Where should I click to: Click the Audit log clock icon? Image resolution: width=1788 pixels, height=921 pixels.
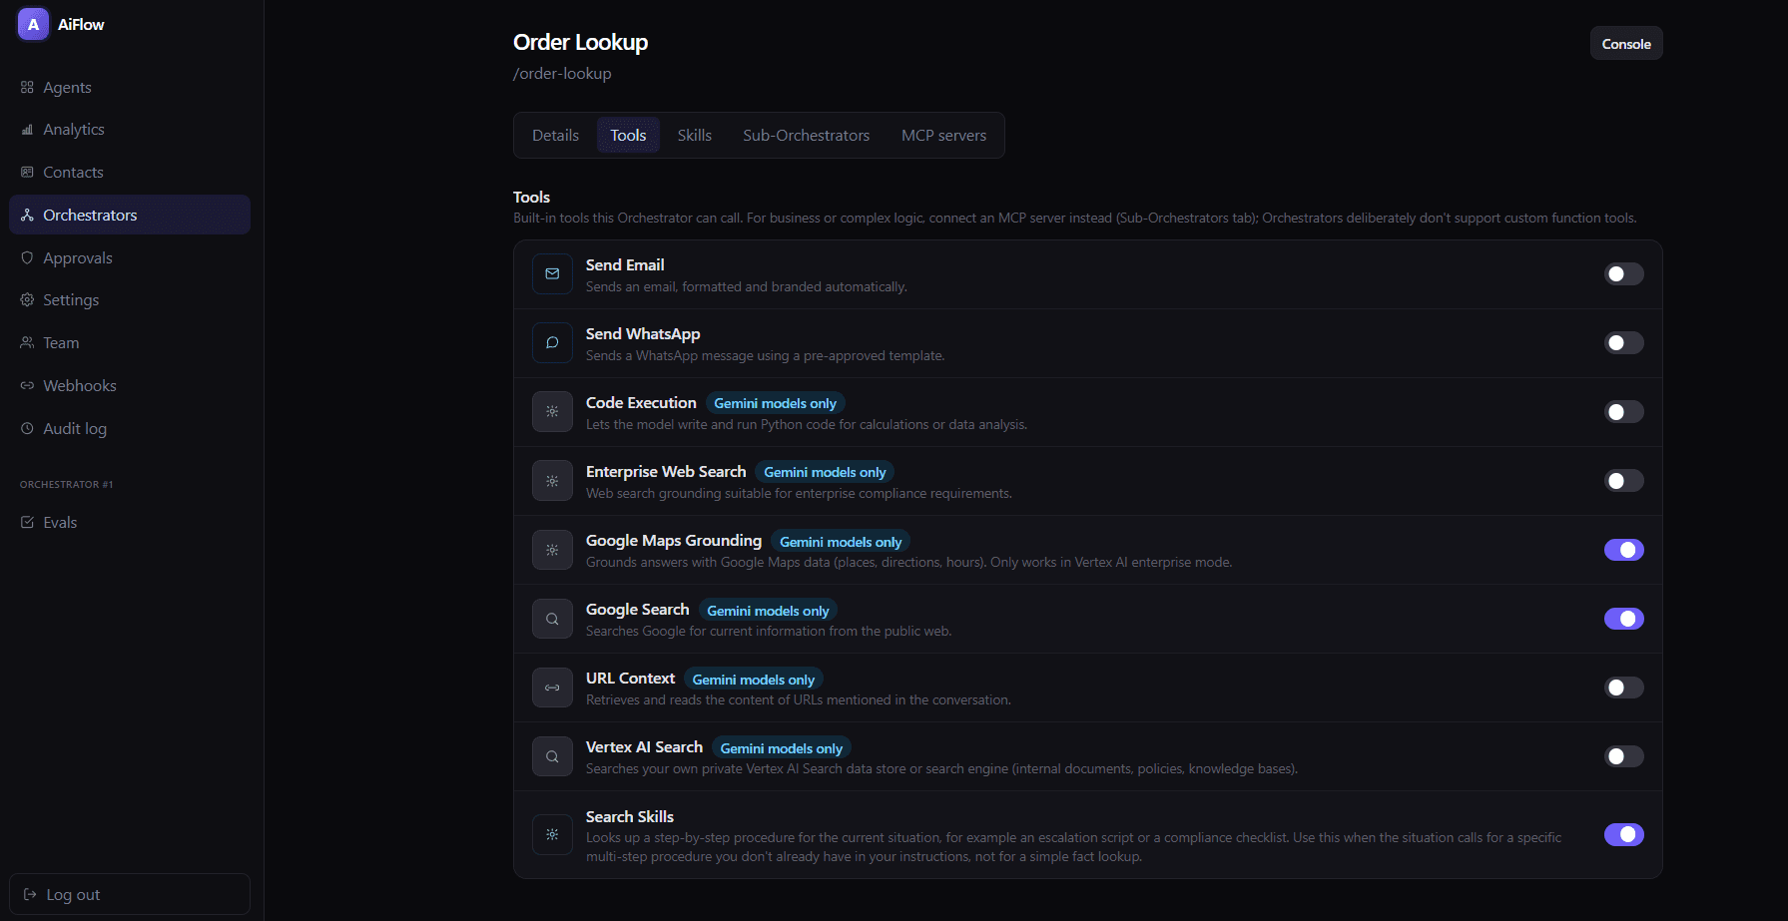pyautogui.click(x=27, y=428)
